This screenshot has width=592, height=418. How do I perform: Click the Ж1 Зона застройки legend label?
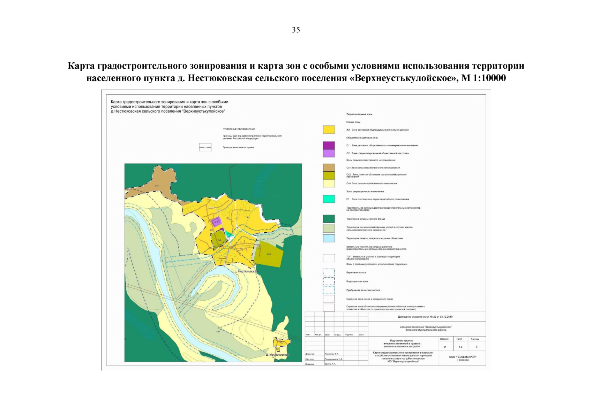coord(377,130)
